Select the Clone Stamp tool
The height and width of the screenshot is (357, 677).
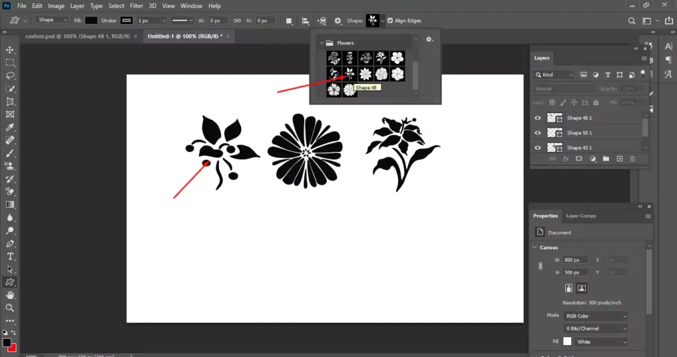point(10,166)
